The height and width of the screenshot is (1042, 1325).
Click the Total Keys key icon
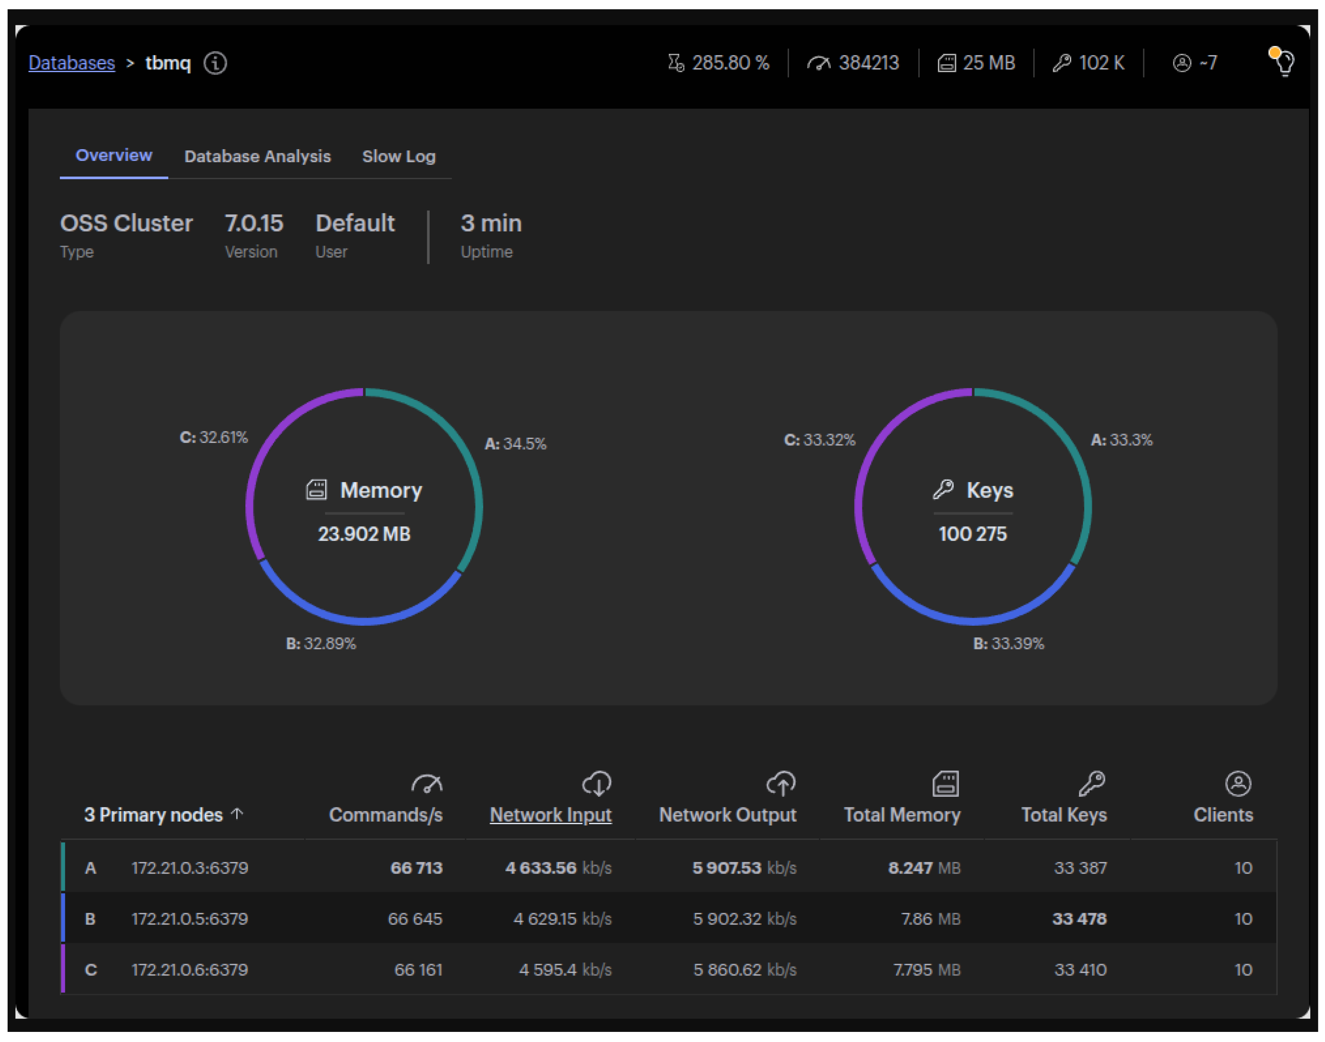pos(1092,784)
